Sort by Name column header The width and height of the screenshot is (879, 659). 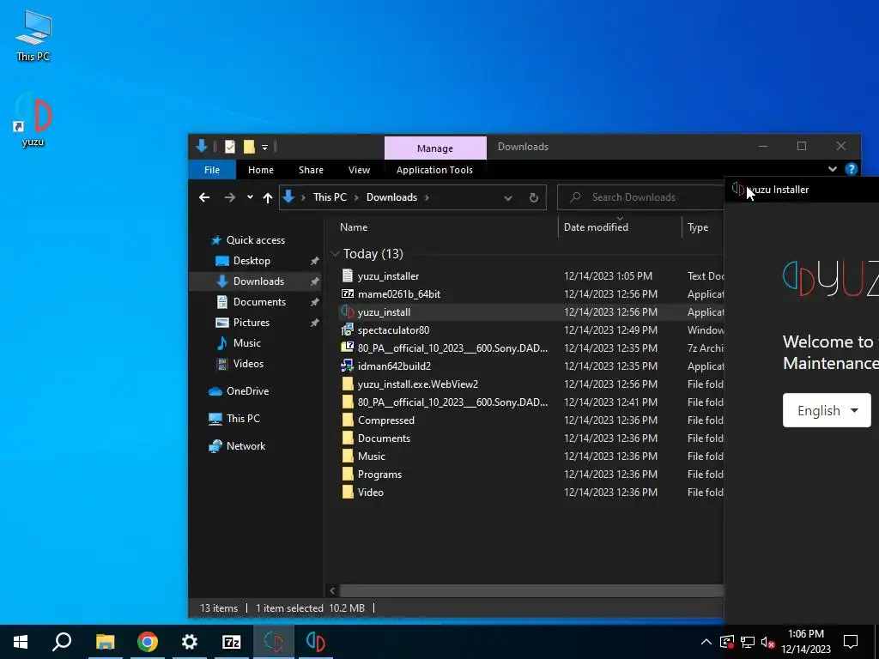tap(354, 227)
